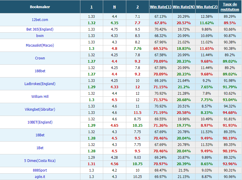The height and width of the screenshot is (180, 242).
Task: Open the 5 Dimes(Costa Rica) link
Action: (x=40, y=160)
